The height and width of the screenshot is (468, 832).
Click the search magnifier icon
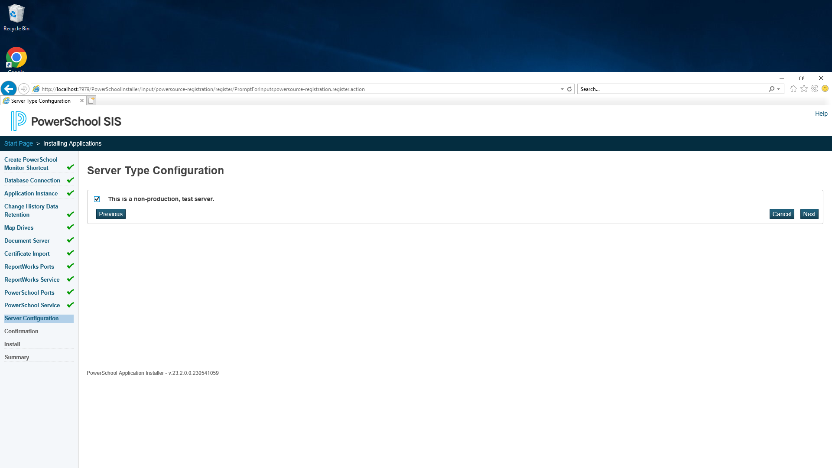[771, 89]
